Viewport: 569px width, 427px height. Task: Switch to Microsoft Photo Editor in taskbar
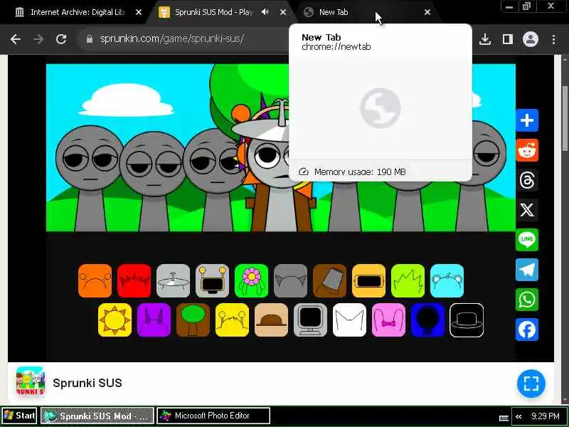(213, 416)
